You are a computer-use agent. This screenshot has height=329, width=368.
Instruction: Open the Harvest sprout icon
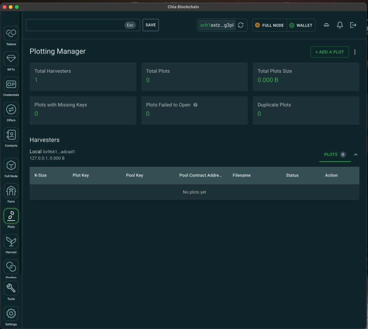pyautogui.click(x=11, y=241)
